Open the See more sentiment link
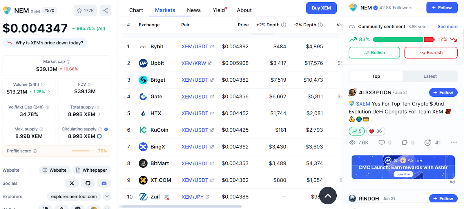 coord(447,26)
